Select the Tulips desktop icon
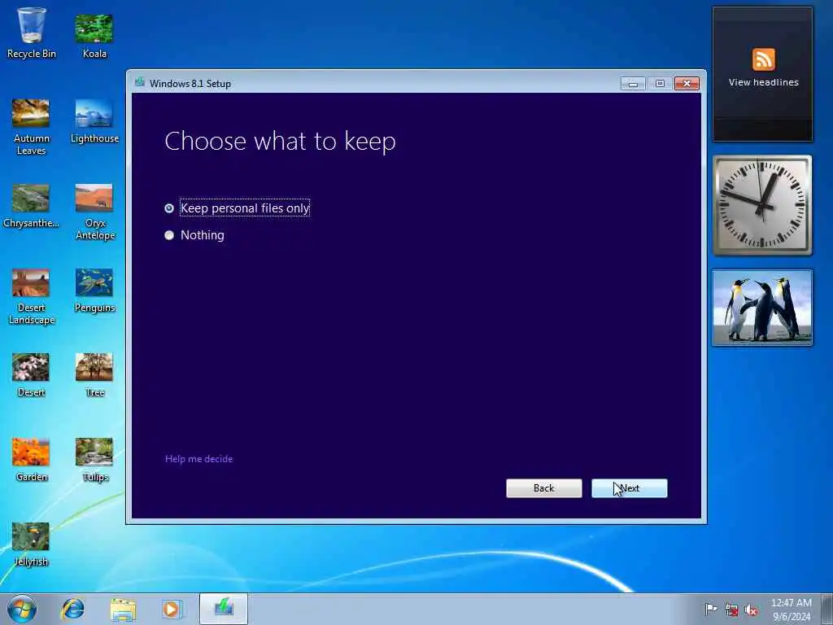The height and width of the screenshot is (625, 833). (x=94, y=461)
